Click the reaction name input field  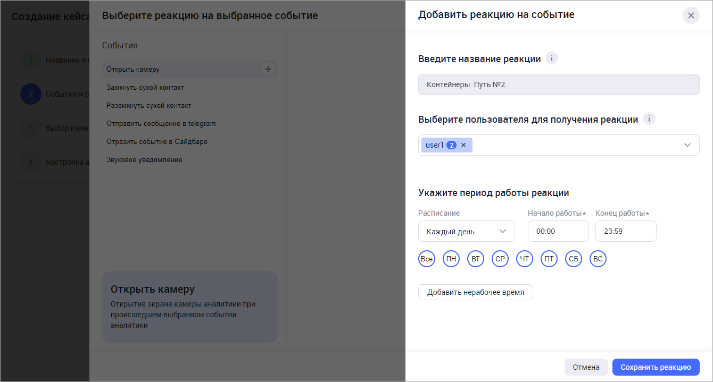tap(558, 84)
